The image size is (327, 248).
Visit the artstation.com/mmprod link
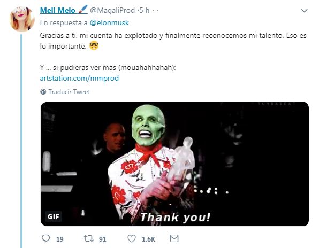point(79,78)
